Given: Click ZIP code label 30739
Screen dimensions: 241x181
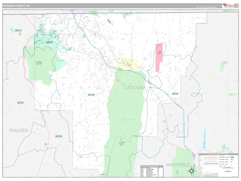Looking at the screenshot, I should pos(59,137).
